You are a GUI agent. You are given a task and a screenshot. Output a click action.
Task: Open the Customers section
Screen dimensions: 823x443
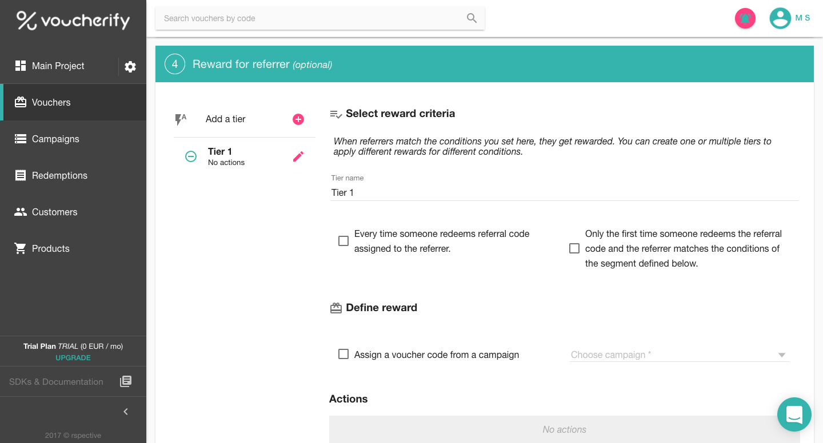[x=73, y=212]
